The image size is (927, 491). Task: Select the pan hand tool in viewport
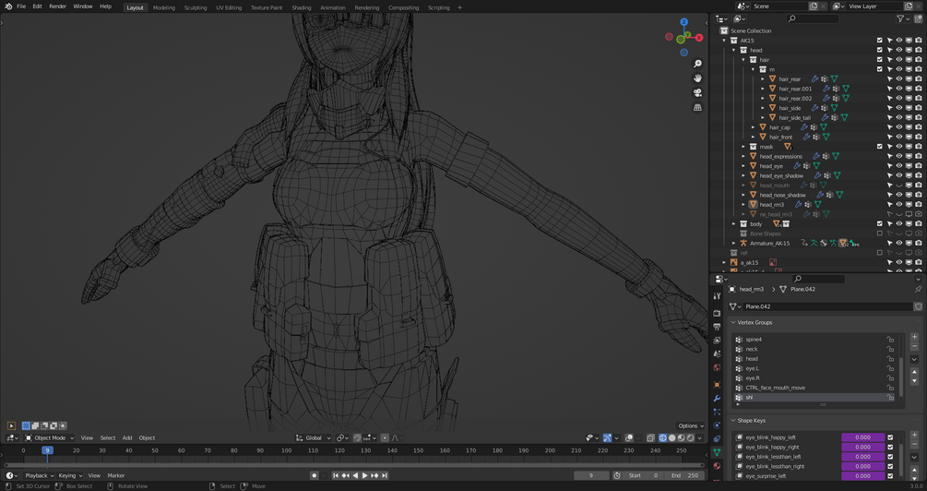click(x=698, y=78)
